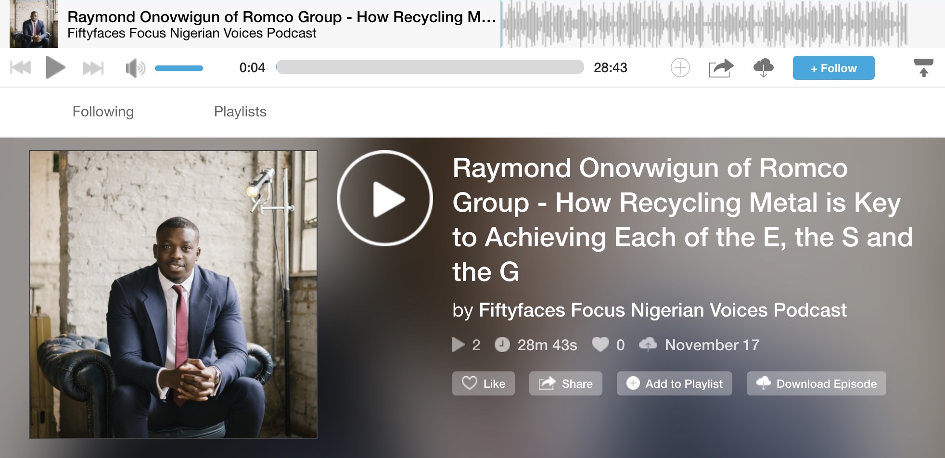Image resolution: width=945 pixels, height=458 pixels.
Task: Open the Playlists tab
Action: (x=240, y=112)
